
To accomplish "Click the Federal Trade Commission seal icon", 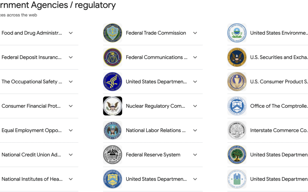I will [x=112, y=33].
